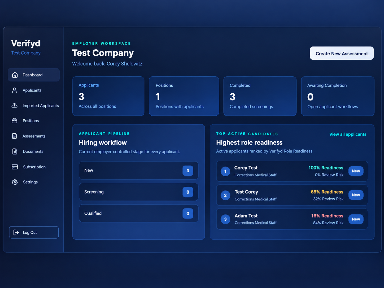Click rank number 3 circle badge
The width and height of the screenshot is (384, 288).
pyautogui.click(x=225, y=219)
